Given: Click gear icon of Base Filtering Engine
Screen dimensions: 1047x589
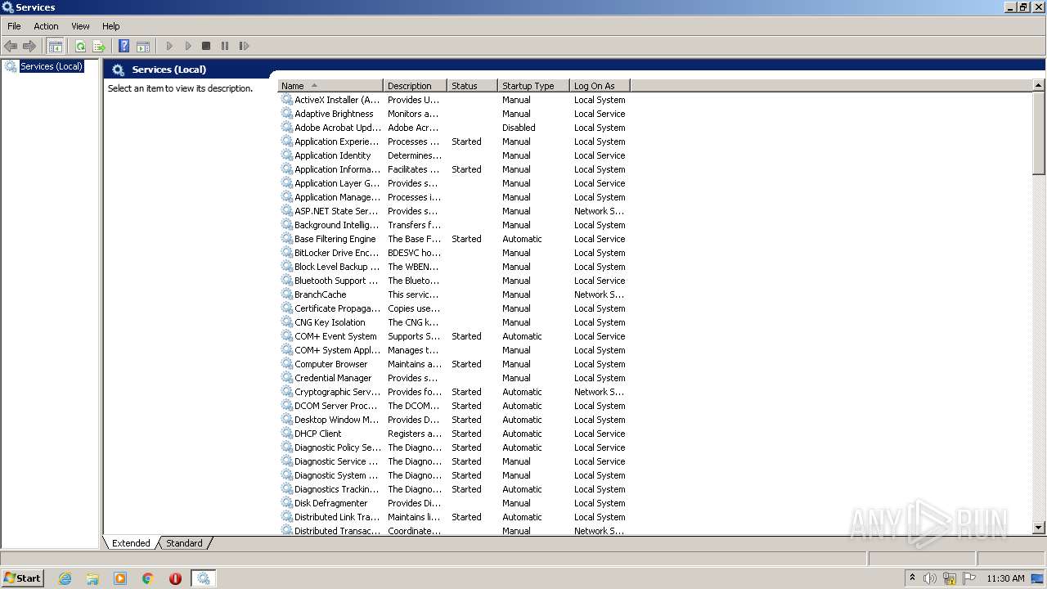Looking at the screenshot, I should pyautogui.click(x=287, y=239).
